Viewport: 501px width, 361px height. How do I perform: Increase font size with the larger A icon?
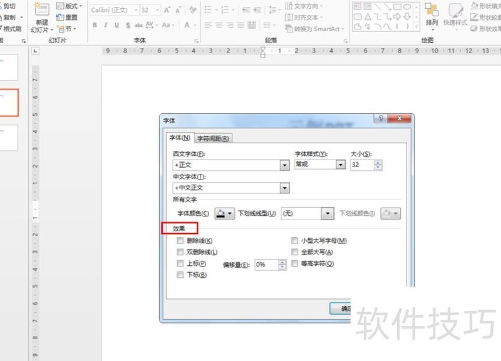[167, 10]
